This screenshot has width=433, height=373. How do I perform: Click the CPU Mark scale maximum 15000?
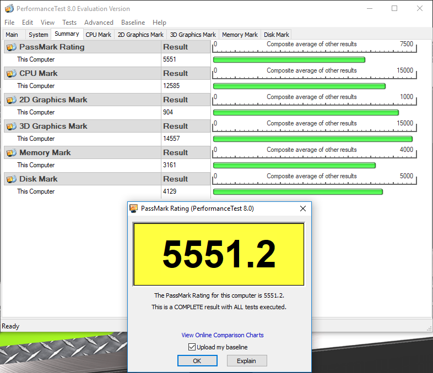(405, 70)
